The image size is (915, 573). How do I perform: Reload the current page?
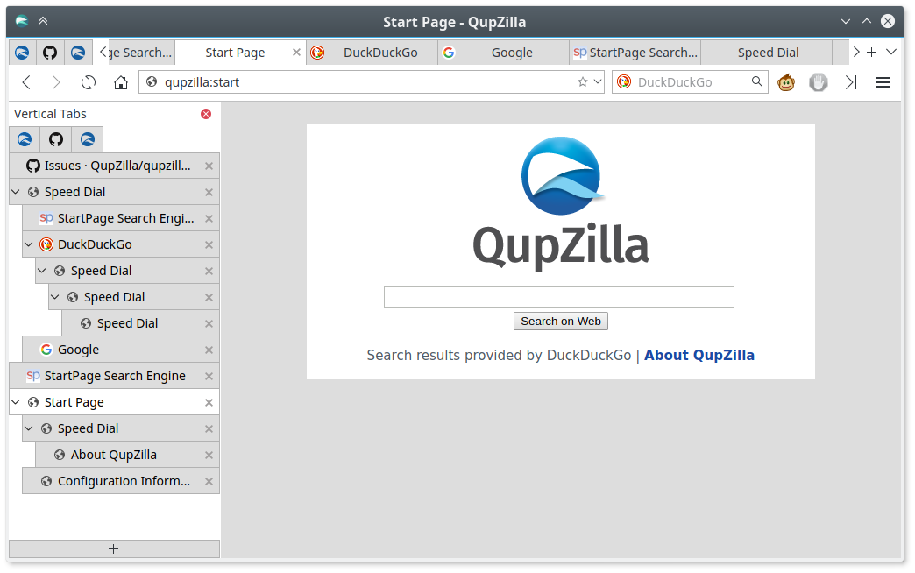click(x=89, y=82)
